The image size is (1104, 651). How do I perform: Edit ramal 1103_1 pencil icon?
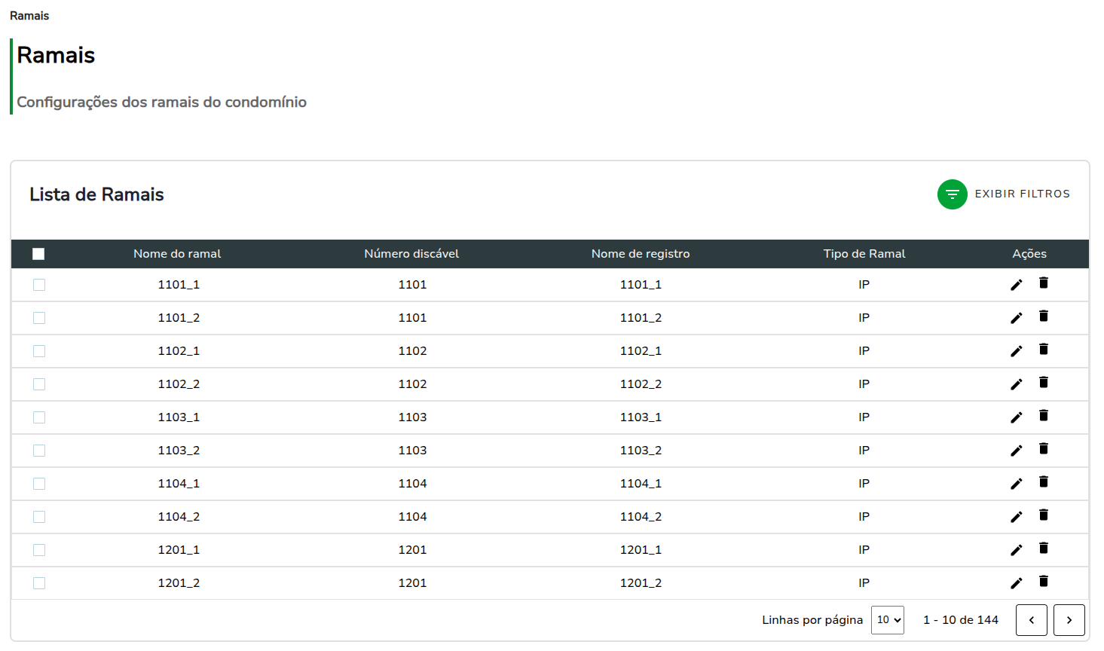(x=1017, y=417)
